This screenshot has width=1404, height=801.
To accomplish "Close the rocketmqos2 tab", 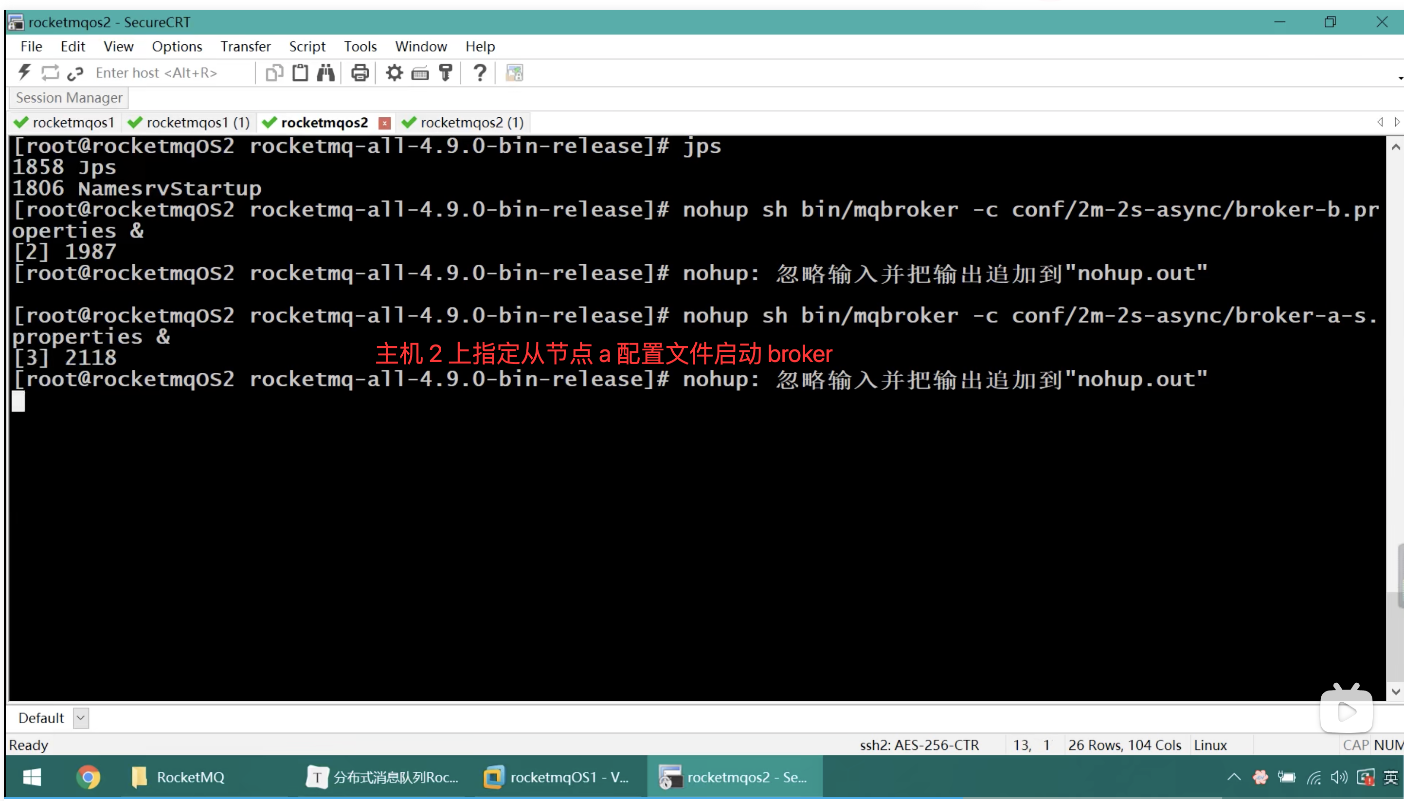I will [x=384, y=123].
